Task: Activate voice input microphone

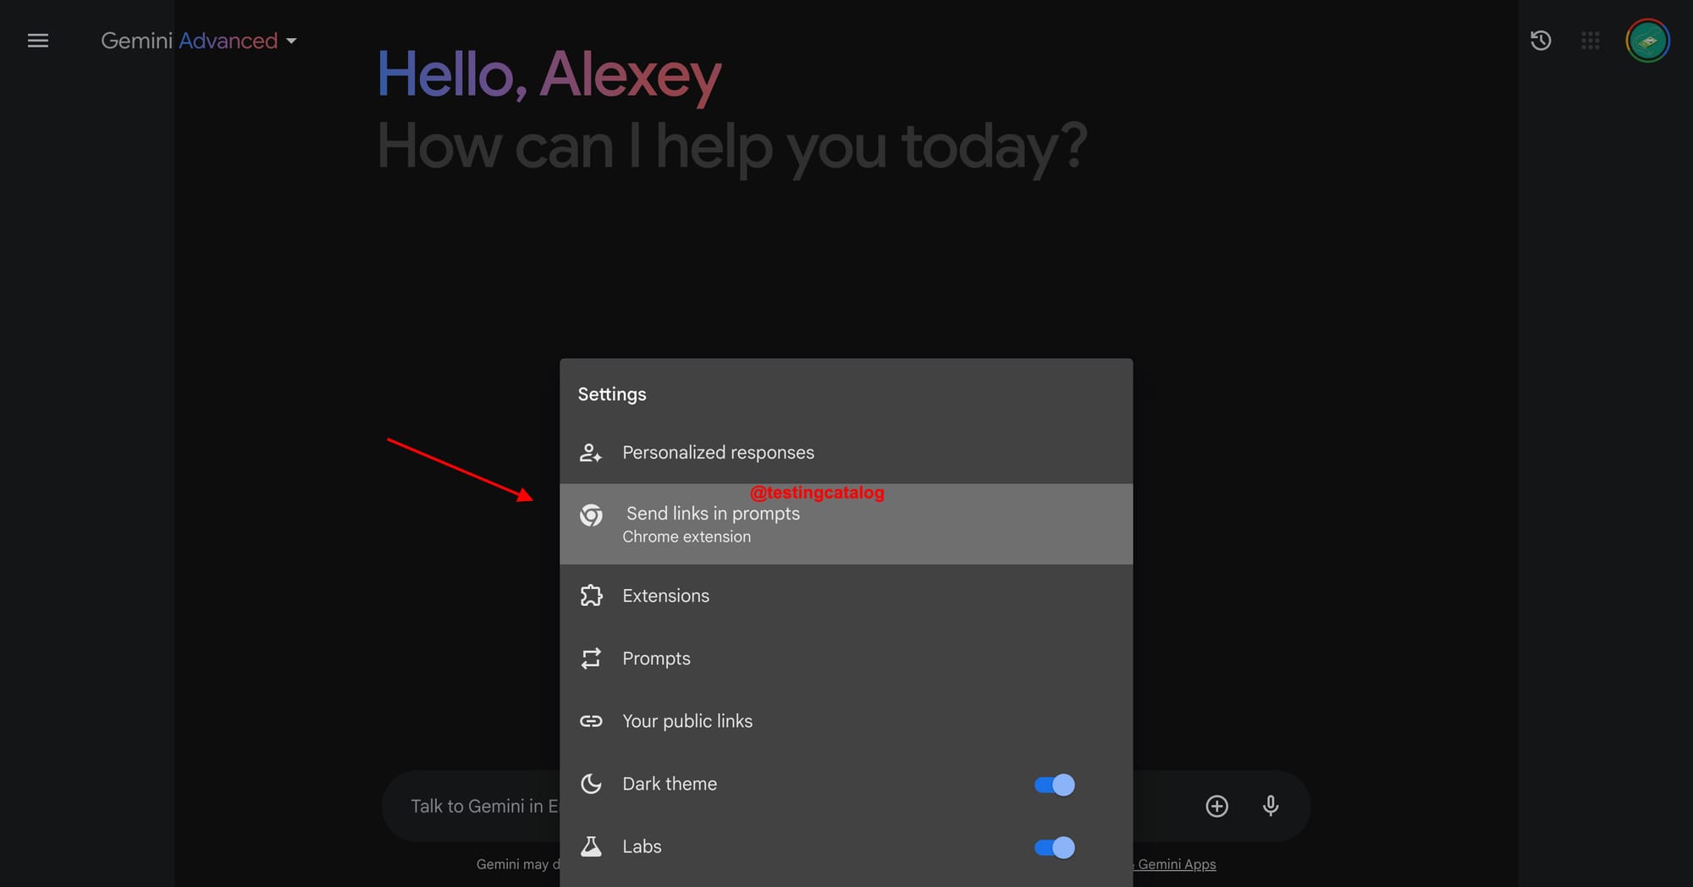Action: pos(1270,806)
